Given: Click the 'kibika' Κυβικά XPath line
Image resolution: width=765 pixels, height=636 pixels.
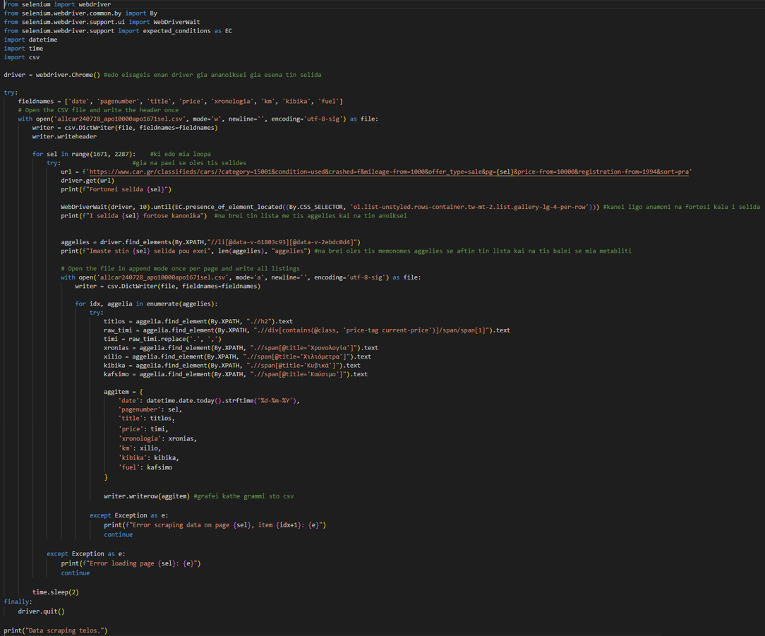Looking at the screenshot, I should point(231,365).
